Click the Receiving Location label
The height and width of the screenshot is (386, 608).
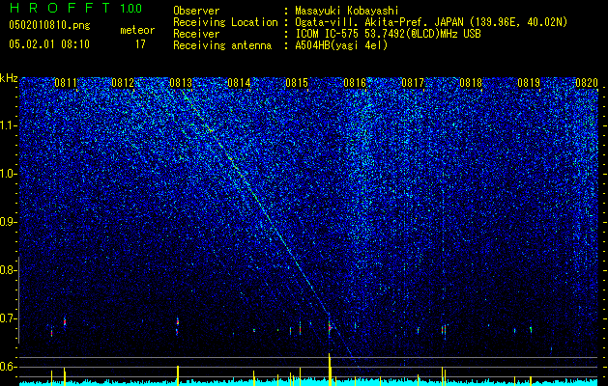point(225,22)
